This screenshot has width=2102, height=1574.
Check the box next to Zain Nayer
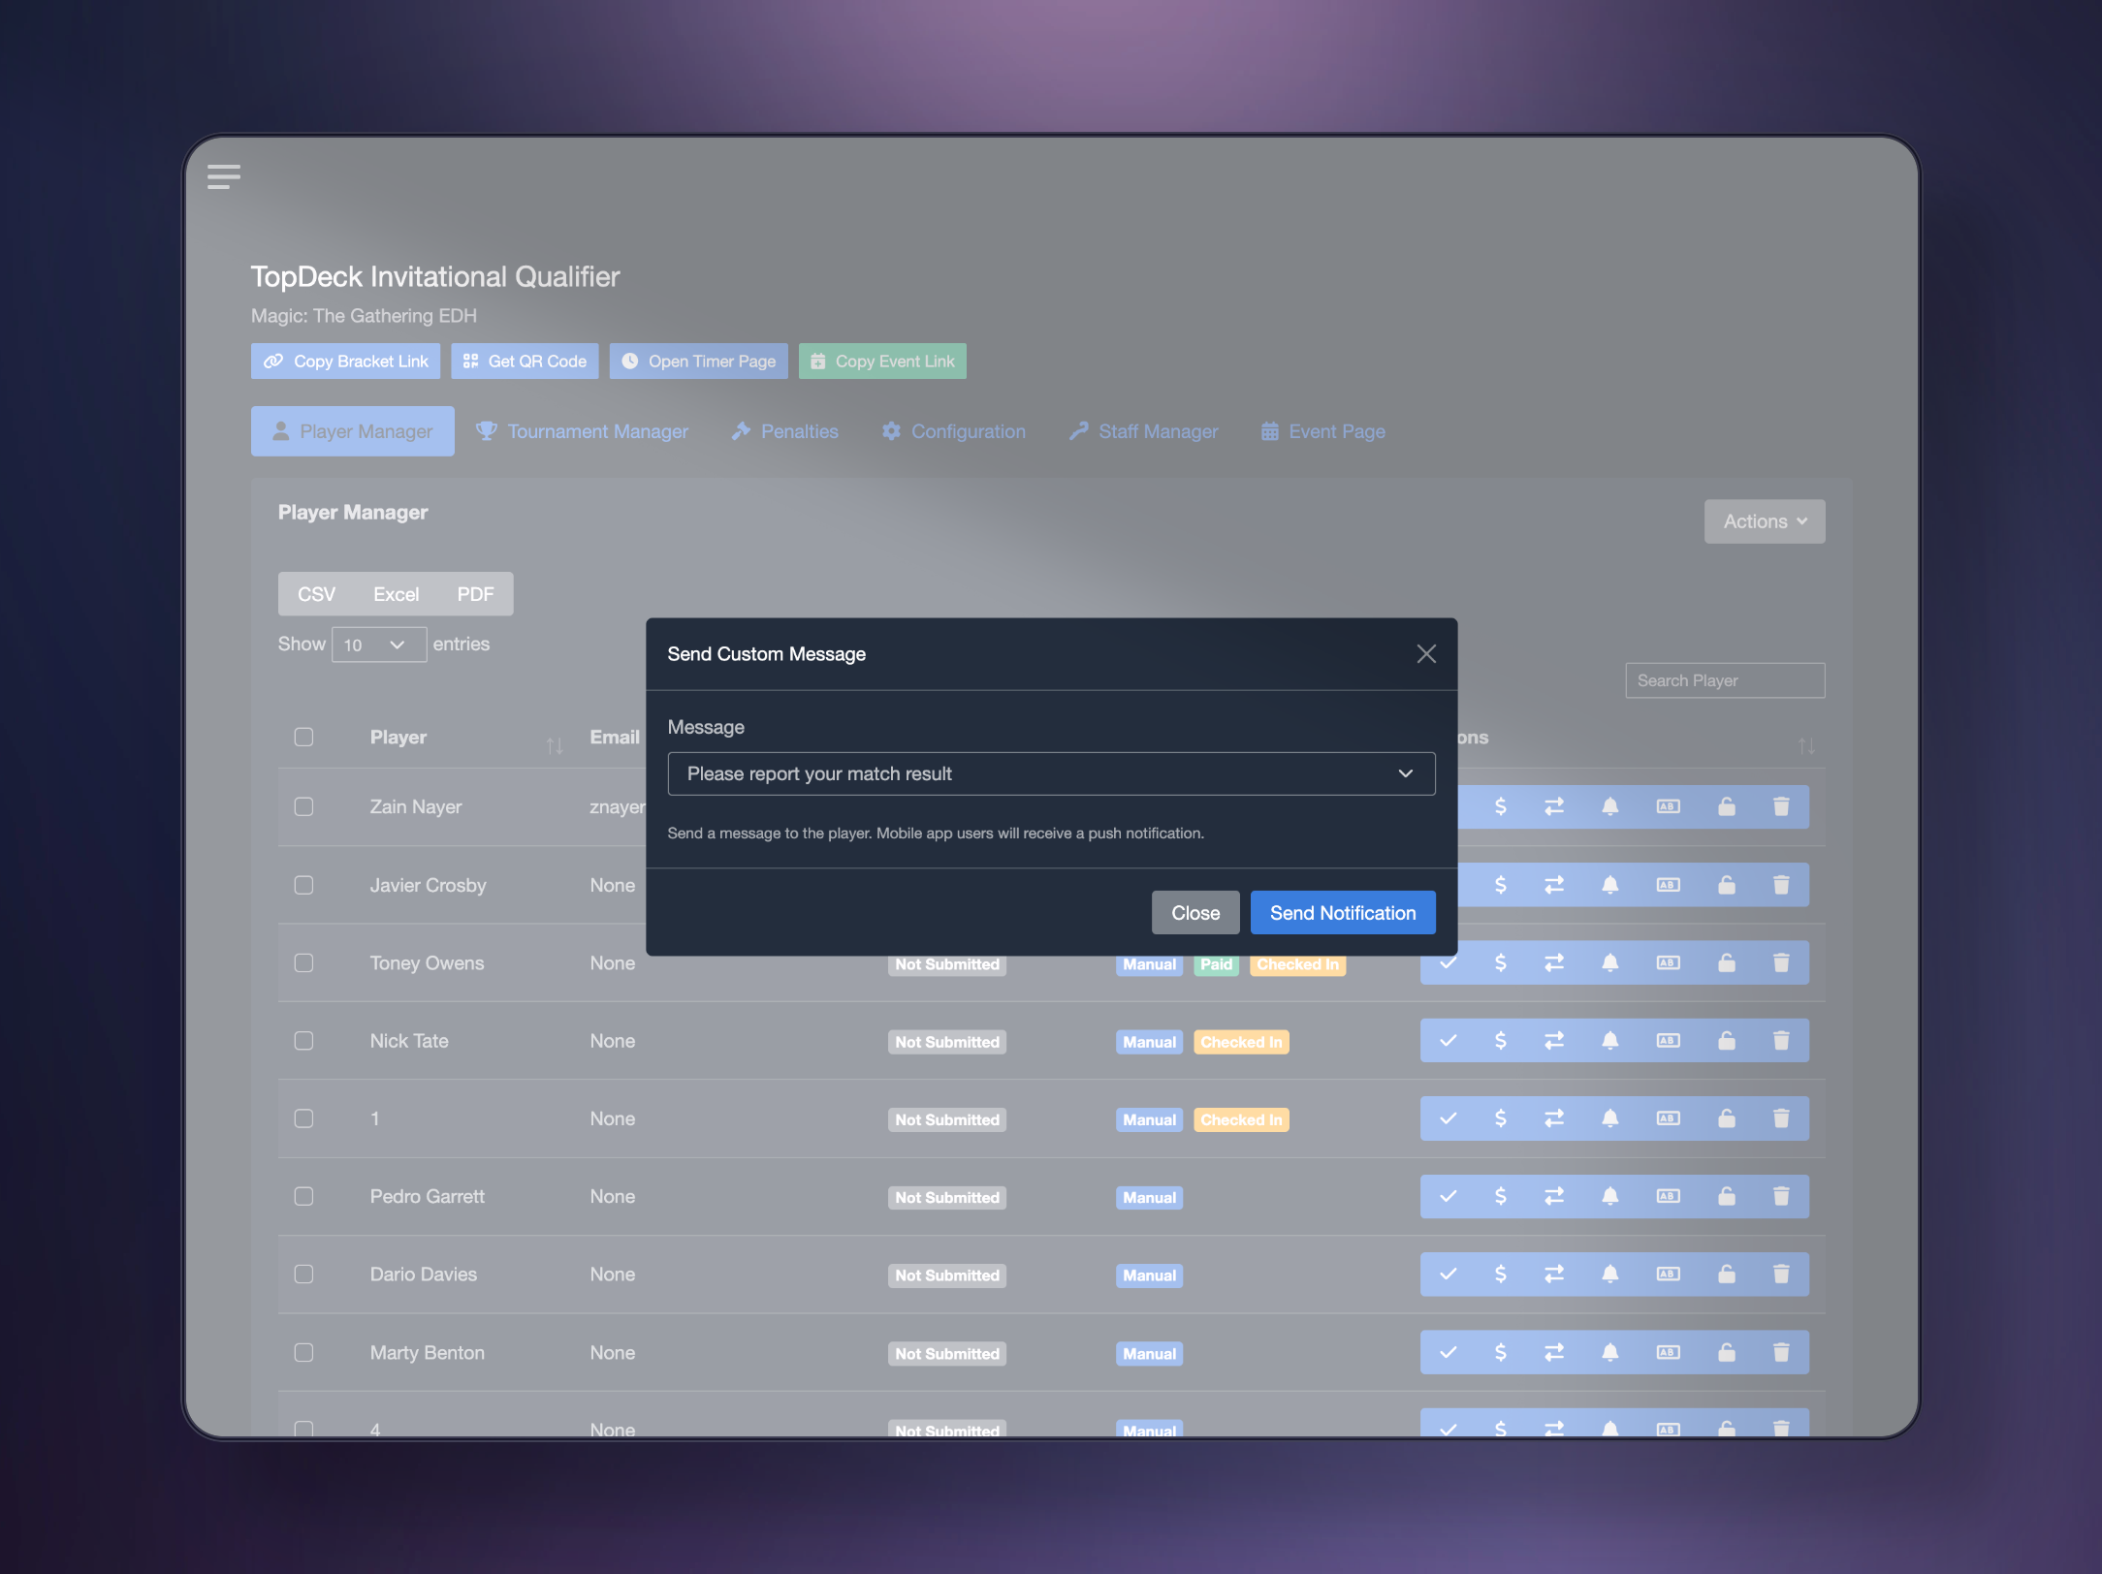(303, 807)
